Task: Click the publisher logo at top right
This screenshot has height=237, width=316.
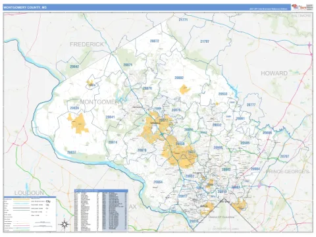Action: (302, 7)
